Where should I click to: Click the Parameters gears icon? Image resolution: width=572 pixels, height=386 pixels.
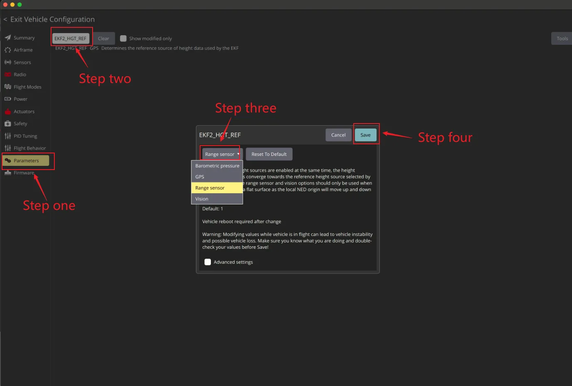8,160
